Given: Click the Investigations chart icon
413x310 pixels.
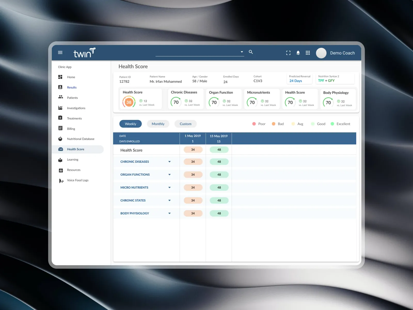Looking at the screenshot, I should pyautogui.click(x=60, y=108).
